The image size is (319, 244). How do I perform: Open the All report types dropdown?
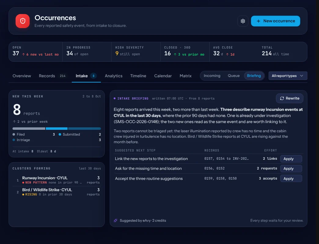pyautogui.click(x=288, y=76)
